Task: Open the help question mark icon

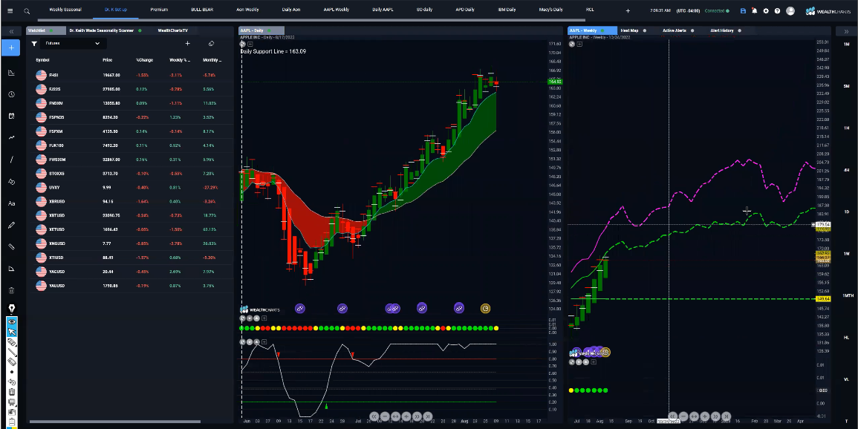Action: 777,10
